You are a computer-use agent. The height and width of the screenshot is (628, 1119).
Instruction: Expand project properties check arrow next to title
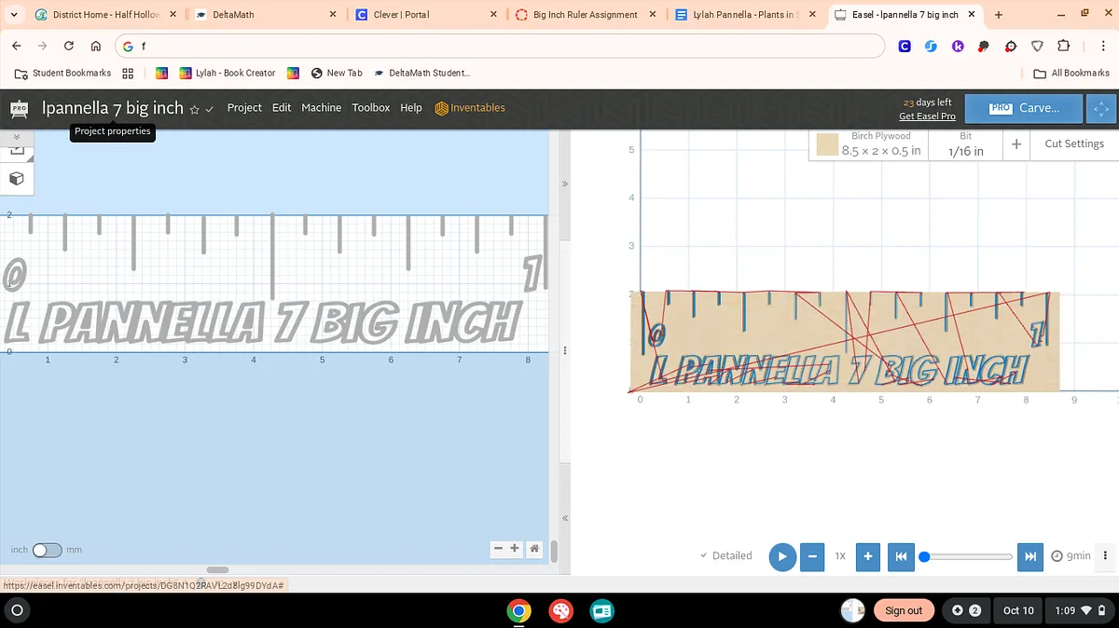(x=210, y=109)
